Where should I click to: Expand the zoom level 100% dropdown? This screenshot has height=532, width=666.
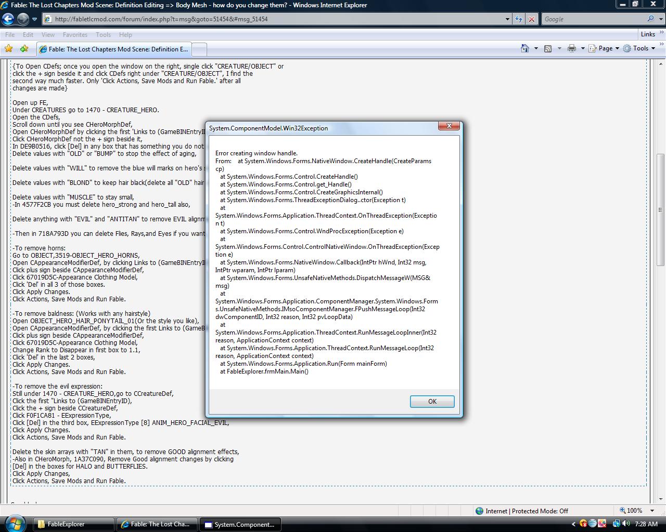(652, 511)
